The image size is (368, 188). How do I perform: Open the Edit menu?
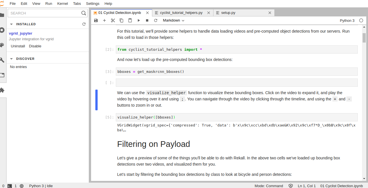pos(24,4)
